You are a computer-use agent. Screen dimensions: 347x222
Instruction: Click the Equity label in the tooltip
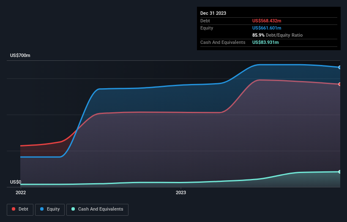[x=207, y=28]
